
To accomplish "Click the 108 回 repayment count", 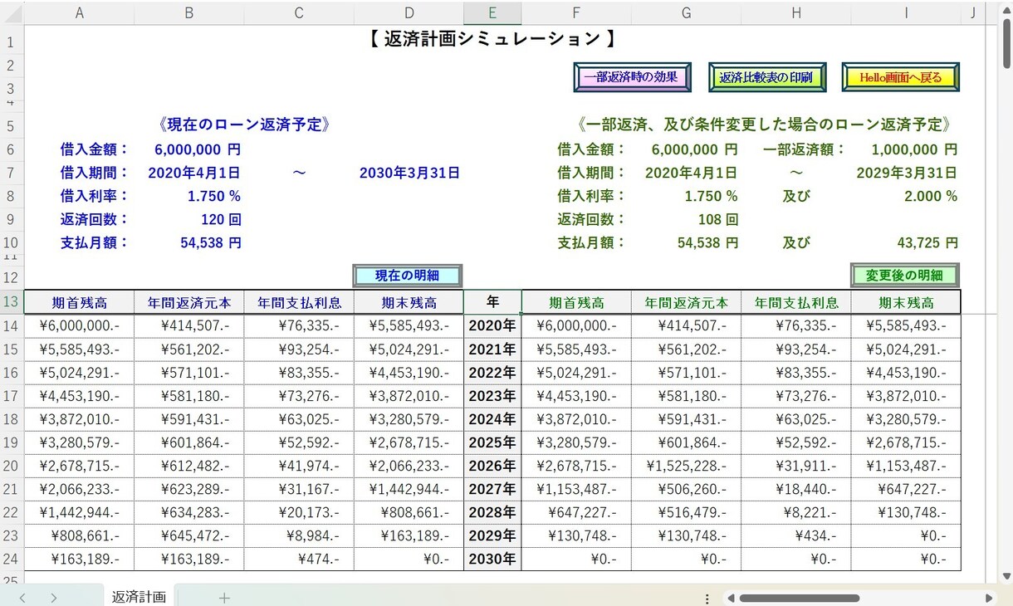I will (x=718, y=219).
